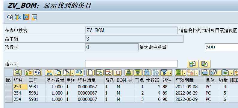Click the Cut scissors icon
The image size is (238, 108).
pyautogui.click(x=49, y=72)
